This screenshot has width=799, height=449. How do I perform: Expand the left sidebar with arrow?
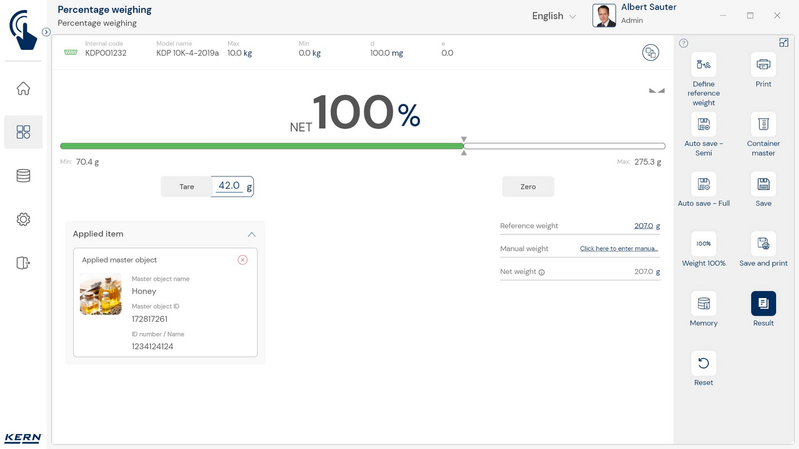click(x=46, y=32)
